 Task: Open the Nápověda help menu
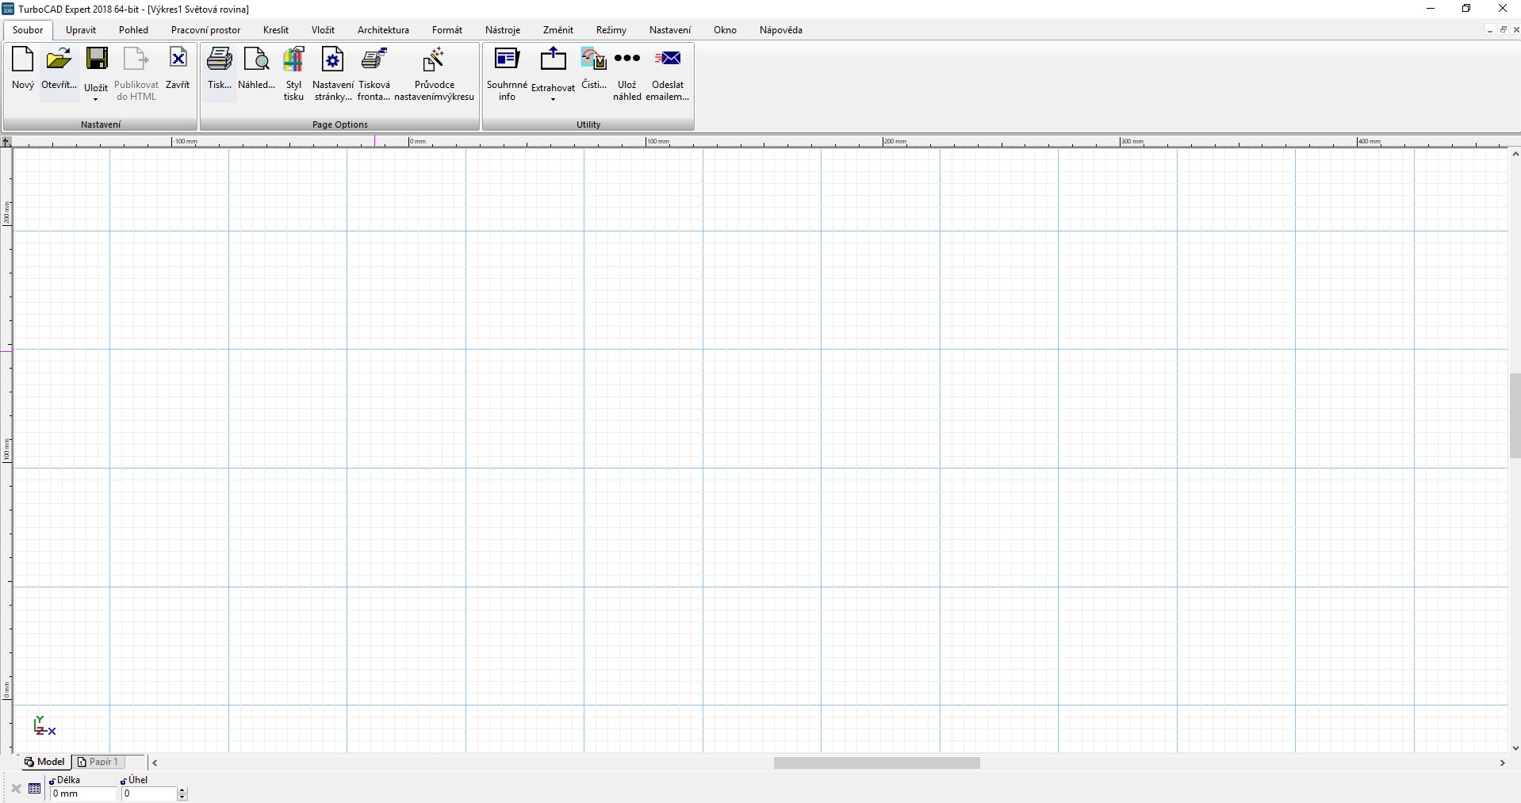[781, 30]
